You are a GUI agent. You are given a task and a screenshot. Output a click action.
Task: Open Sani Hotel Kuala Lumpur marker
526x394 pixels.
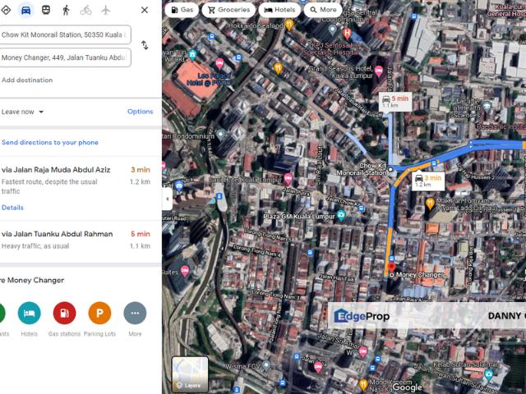point(288,179)
